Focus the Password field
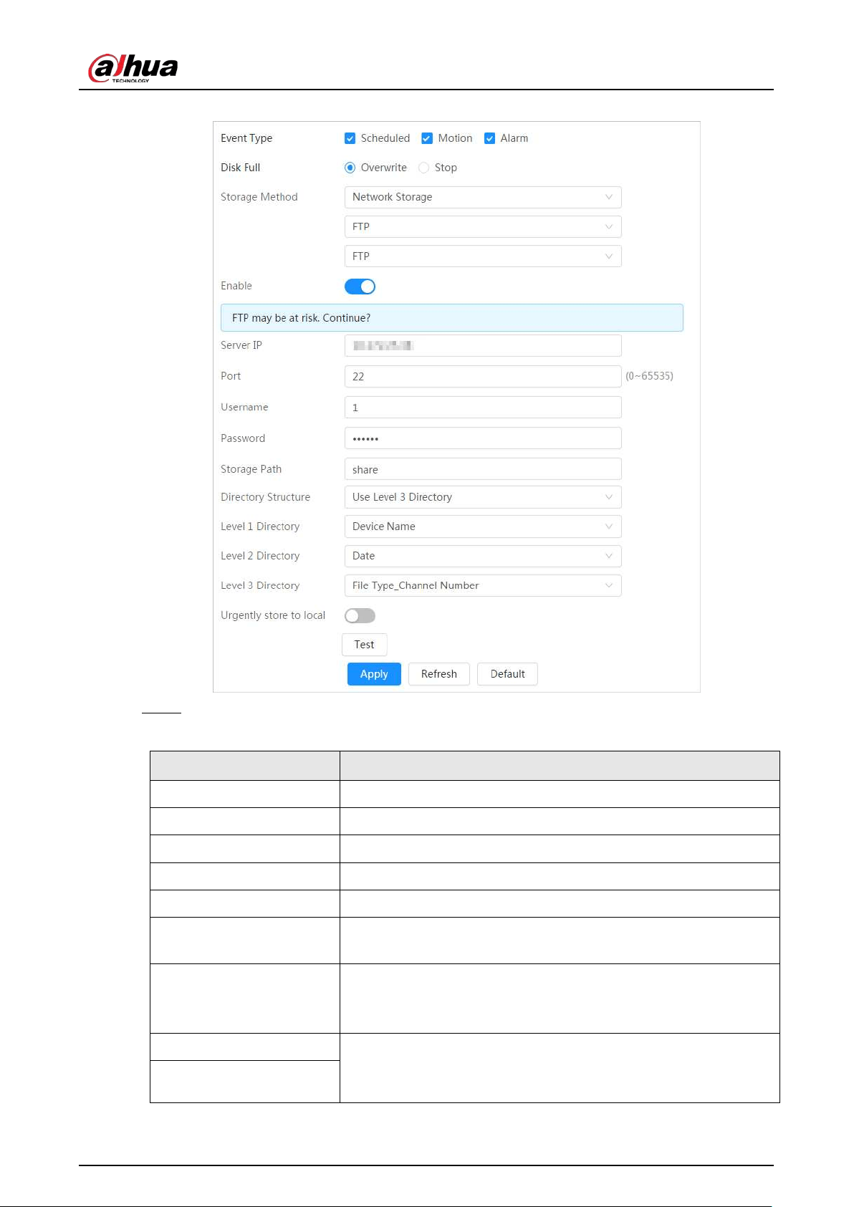The image size is (854, 1207). pos(483,438)
